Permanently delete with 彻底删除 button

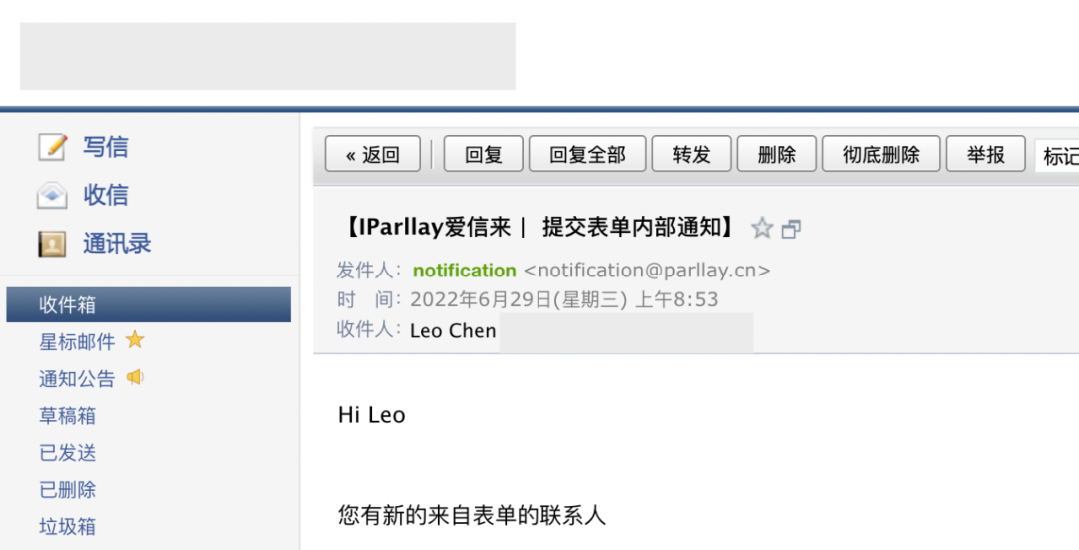pyautogui.click(x=880, y=155)
